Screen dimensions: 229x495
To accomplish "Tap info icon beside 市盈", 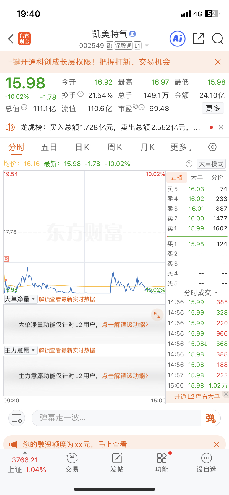I will (x=141, y=107).
